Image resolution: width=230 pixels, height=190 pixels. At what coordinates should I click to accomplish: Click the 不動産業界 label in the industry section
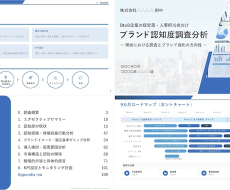[136, 171]
